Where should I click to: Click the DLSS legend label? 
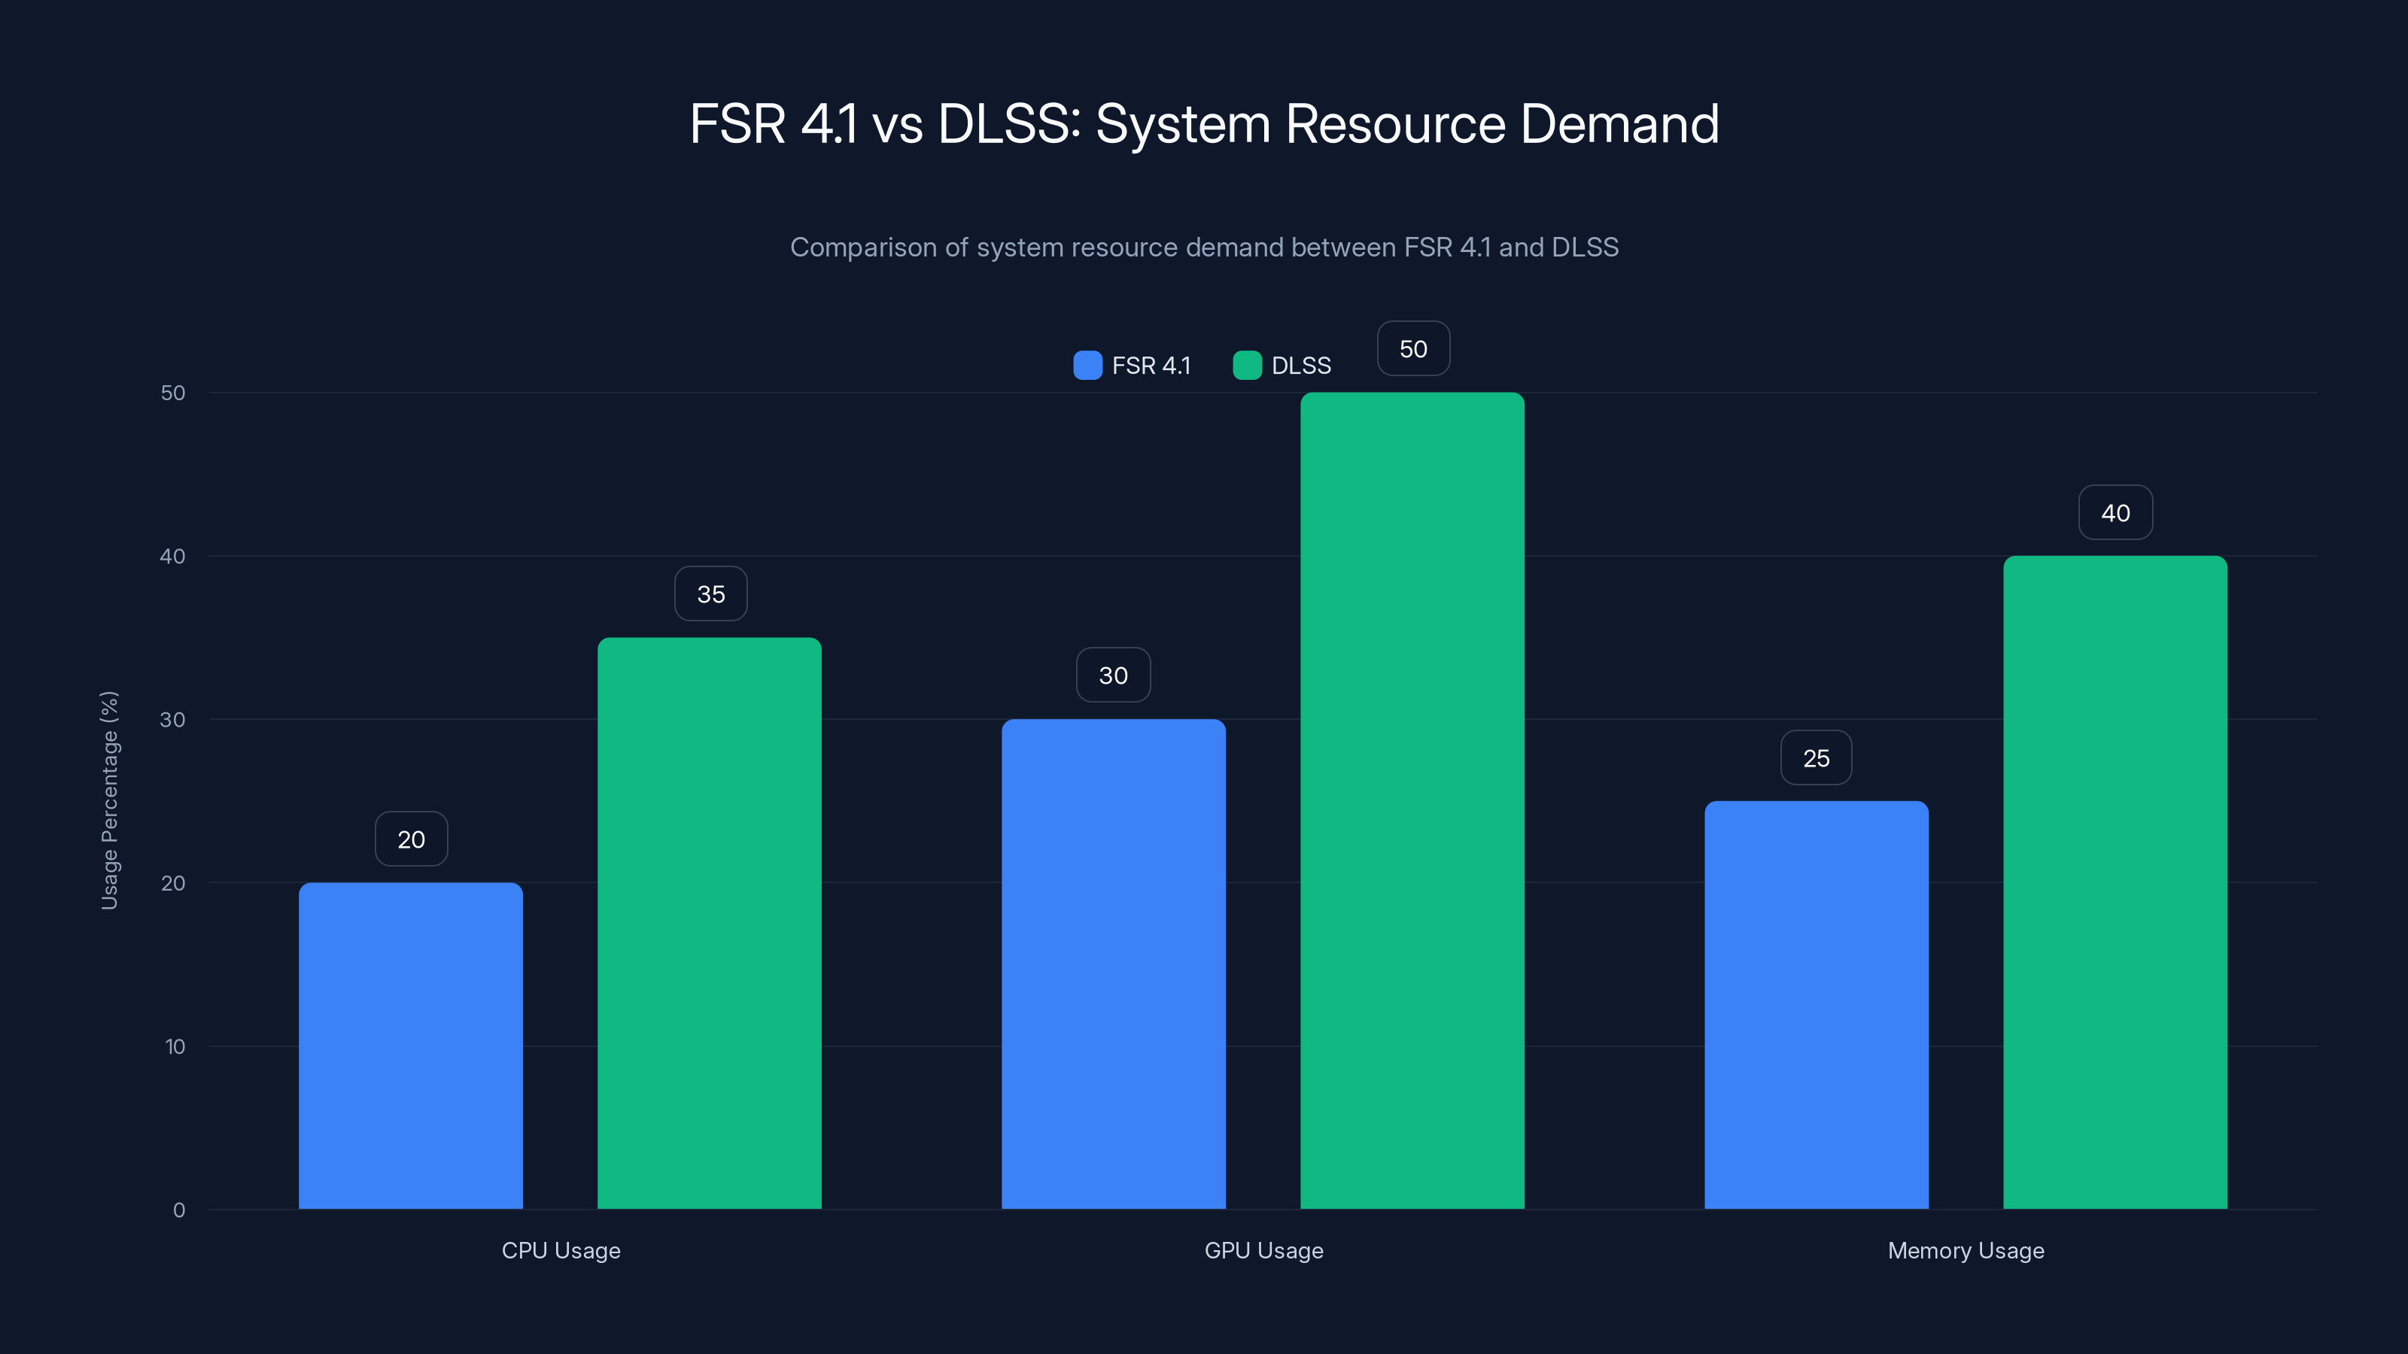pos(1301,366)
